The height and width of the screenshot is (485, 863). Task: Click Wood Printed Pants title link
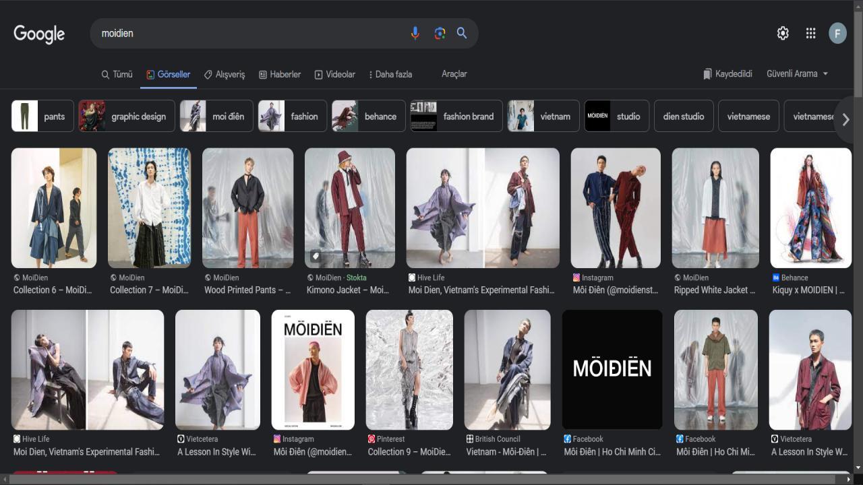point(247,290)
